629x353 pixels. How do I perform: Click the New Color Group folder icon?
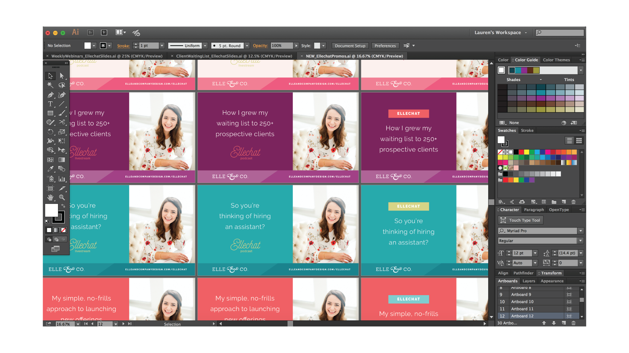(554, 202)
